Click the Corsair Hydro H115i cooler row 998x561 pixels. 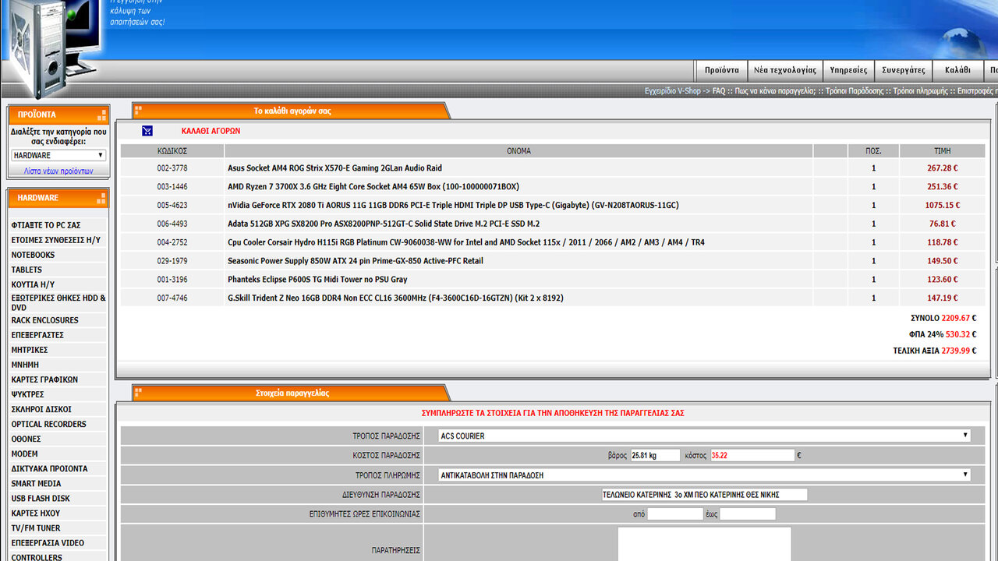point(552,242)
